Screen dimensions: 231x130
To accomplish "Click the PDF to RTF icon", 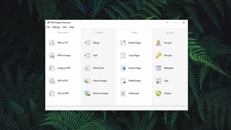I will [x=52, y=81].
